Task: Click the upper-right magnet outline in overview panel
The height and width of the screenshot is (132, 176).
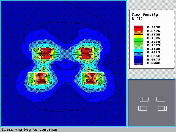Action: (x=161, y=99)
